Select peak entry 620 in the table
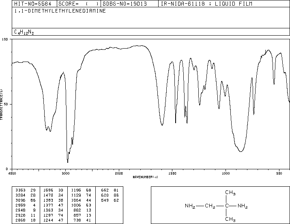The width and height of the screenshot is (290, 224). (110, 195)
